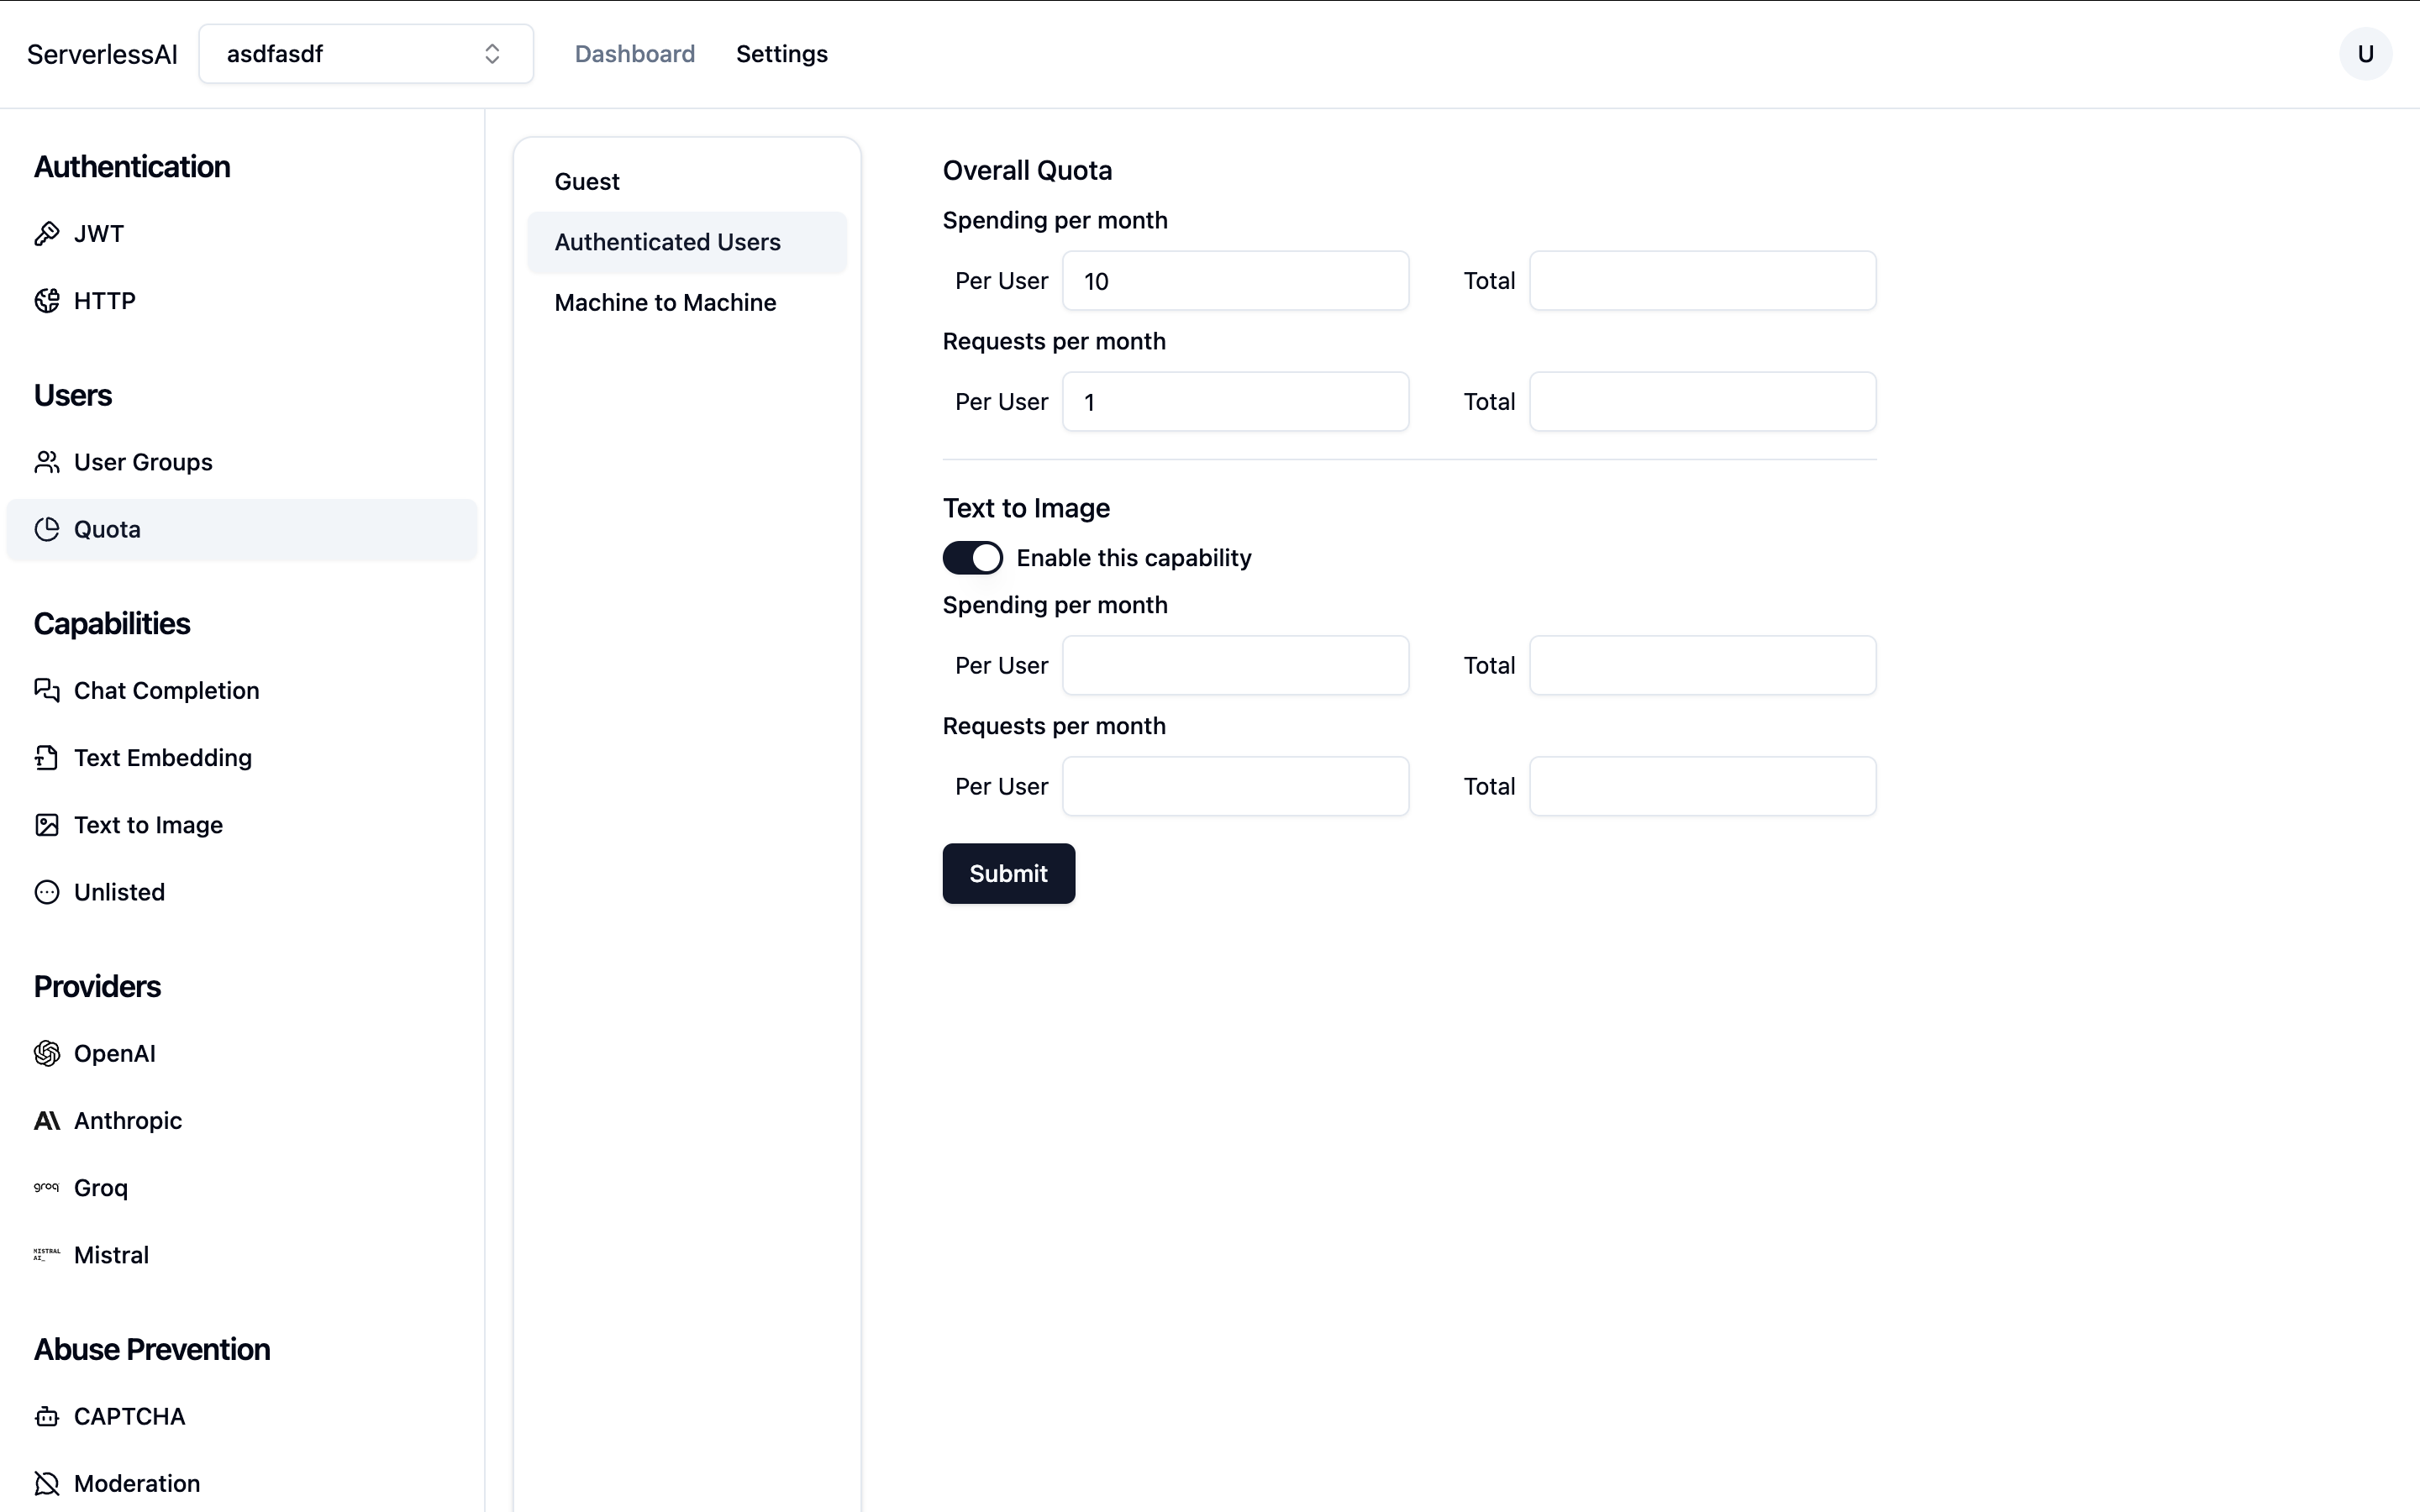Open CAPTCHA abuse prevention settings
2420x1512 pixels.
point(129,1415)
